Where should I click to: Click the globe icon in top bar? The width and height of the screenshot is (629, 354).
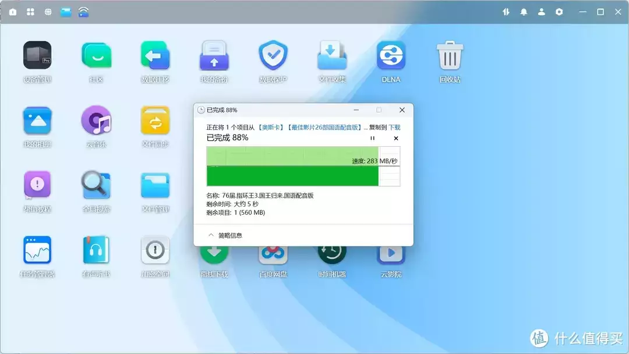pyautogui.click(x=48, y=12)
